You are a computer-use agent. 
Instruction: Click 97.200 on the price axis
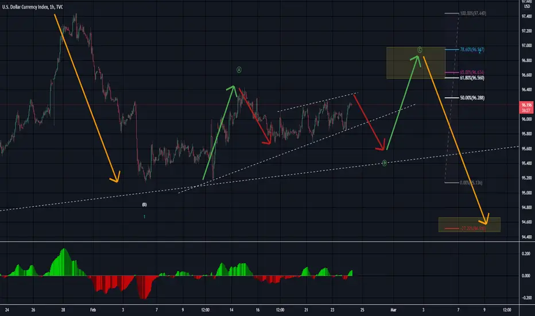pyautogui.click(x=526, y=31)
